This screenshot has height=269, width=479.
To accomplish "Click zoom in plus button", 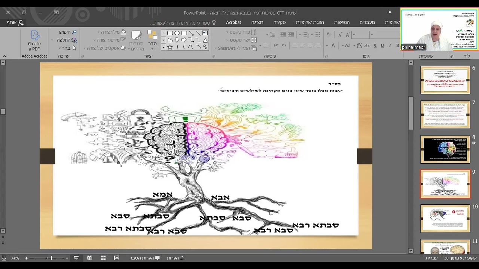I will coord(27,258).
